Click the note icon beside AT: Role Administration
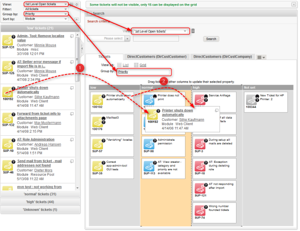 pos(71,140)
